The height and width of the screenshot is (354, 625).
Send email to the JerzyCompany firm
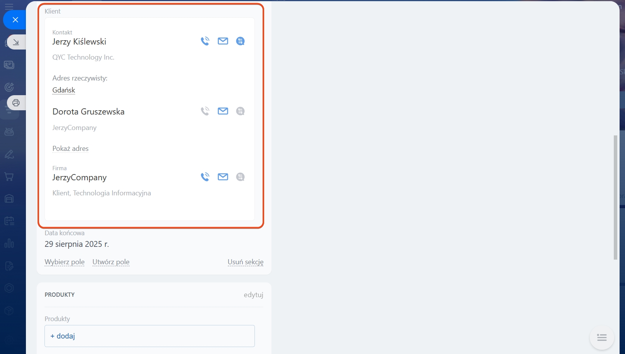pos(223,177)
